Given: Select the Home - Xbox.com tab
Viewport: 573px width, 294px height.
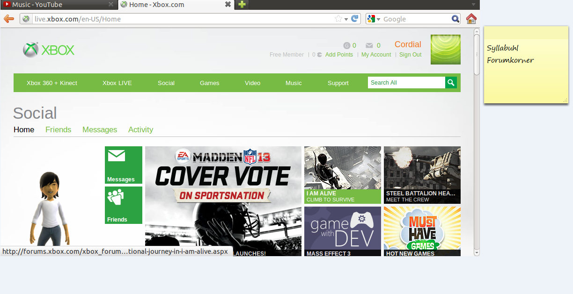Looking at the screenshot, I should [176, 5].
